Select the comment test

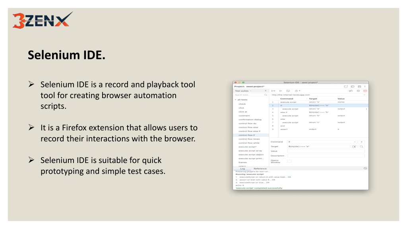(244, 116)
